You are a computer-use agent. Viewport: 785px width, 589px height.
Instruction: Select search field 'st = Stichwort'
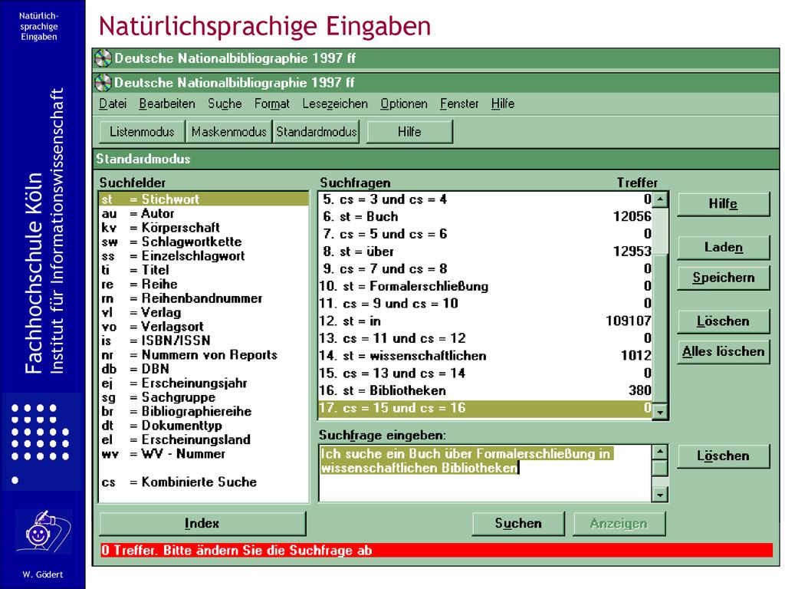[204, 199]
